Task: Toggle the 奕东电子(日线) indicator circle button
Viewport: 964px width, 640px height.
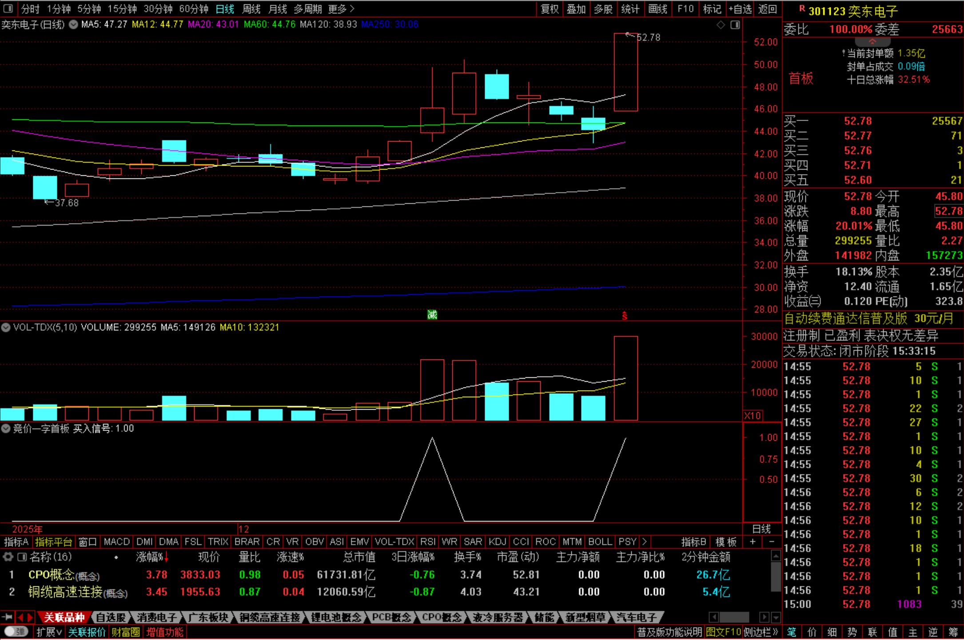Action: [73, 25]
